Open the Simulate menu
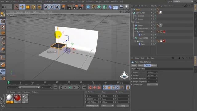Screen dimensions: 197x111 (x=56, y=2)
